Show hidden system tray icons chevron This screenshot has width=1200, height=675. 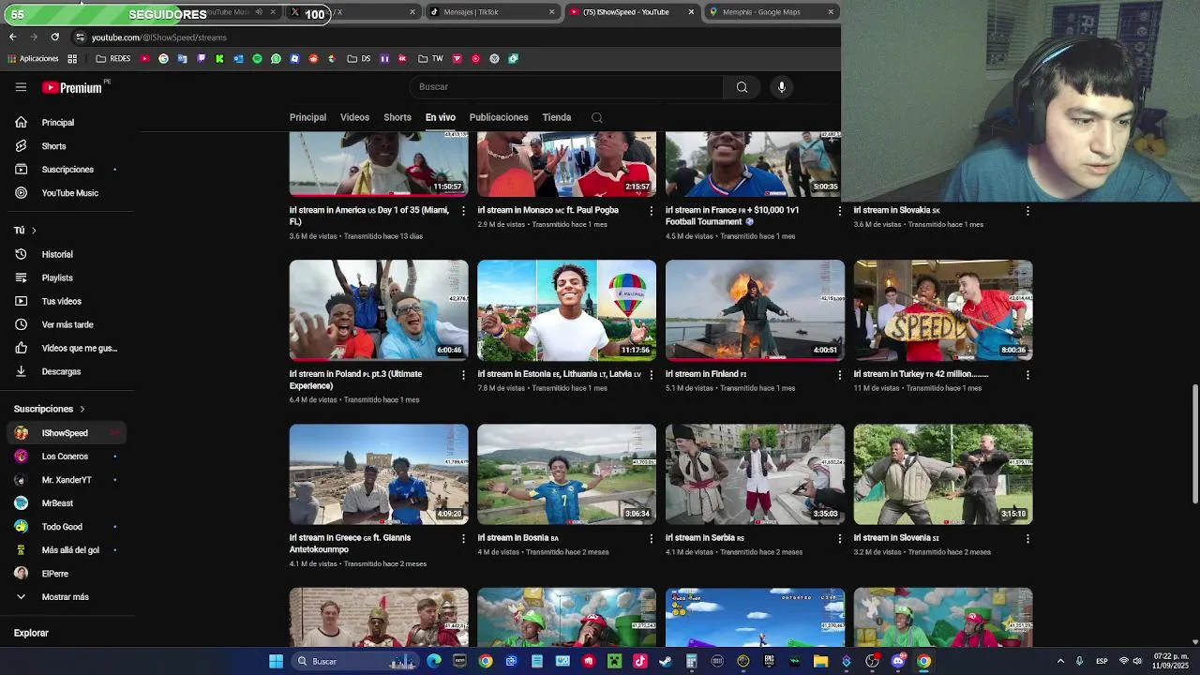tap(1060, 661)
